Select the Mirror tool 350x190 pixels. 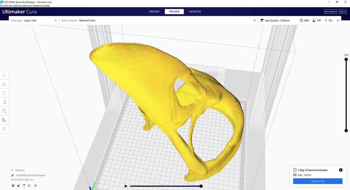(x=4, y=101)
